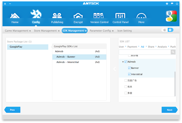The height and width of the screenshot is (123, 182).
Task: Select the Admob - Banner row
Action: pyautogui.click(x=79, y=57)
